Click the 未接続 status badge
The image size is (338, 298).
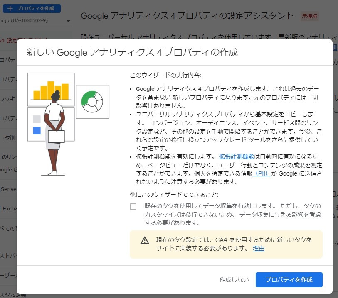coord(309,16)
